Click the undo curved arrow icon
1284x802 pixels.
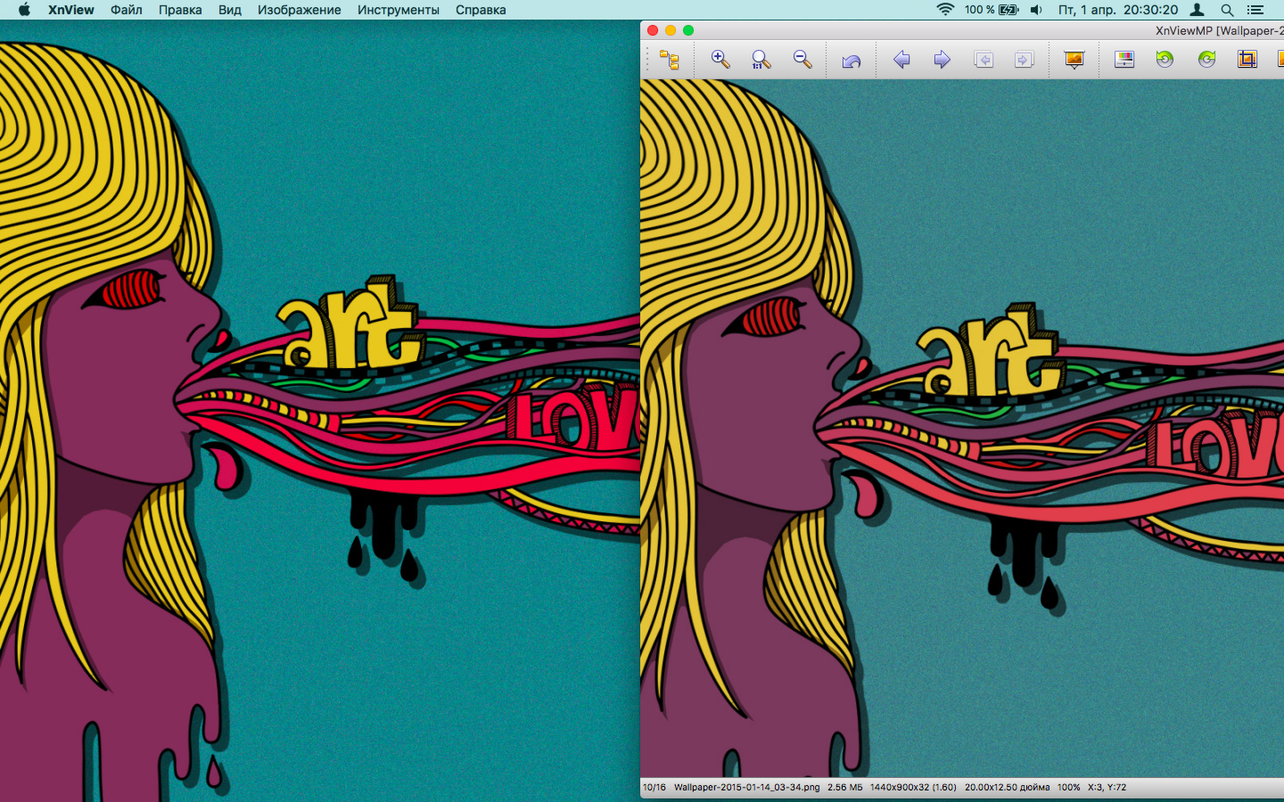coord(852,60)
